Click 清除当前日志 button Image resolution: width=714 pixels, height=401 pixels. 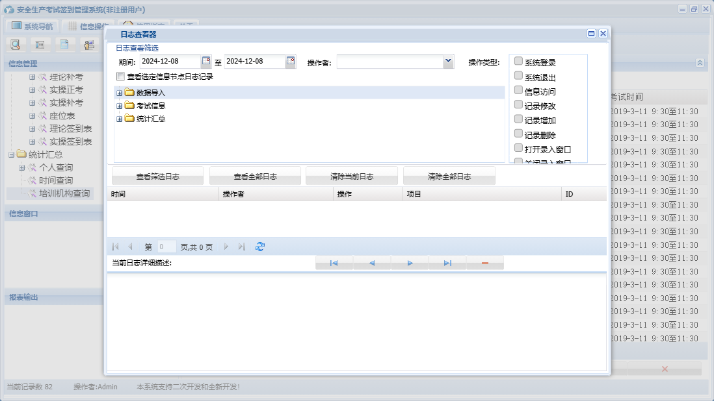[x=352, y=176]
